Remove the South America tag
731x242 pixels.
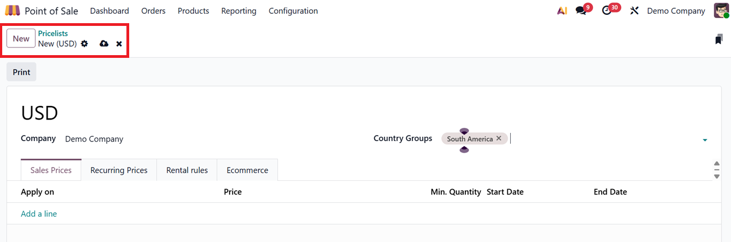pos(499,138)
